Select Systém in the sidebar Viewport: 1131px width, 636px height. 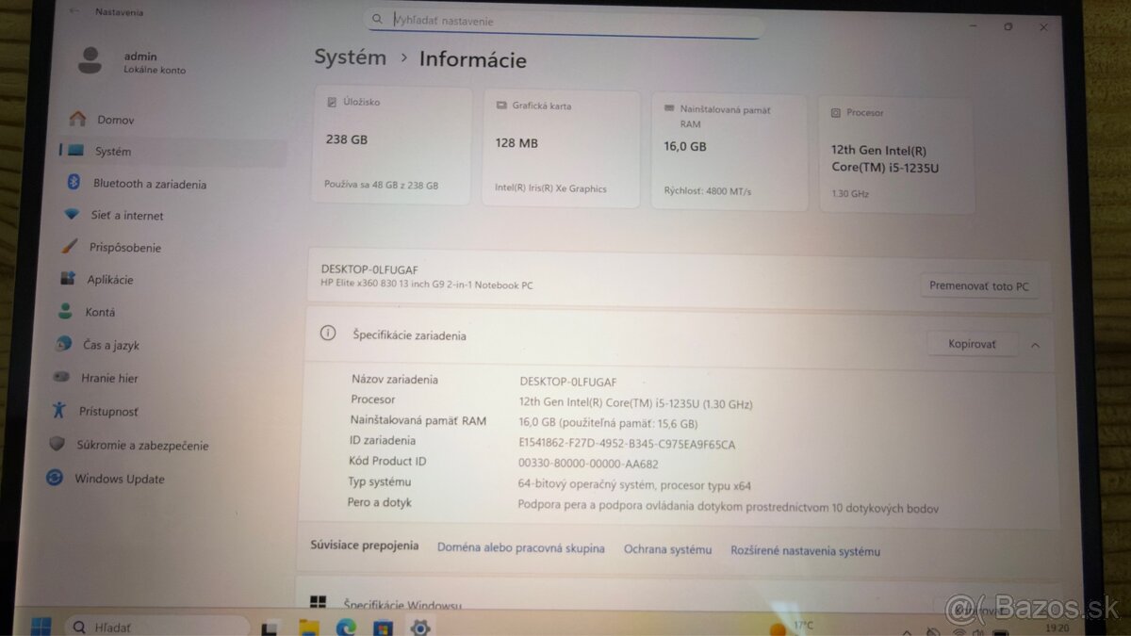172,151
